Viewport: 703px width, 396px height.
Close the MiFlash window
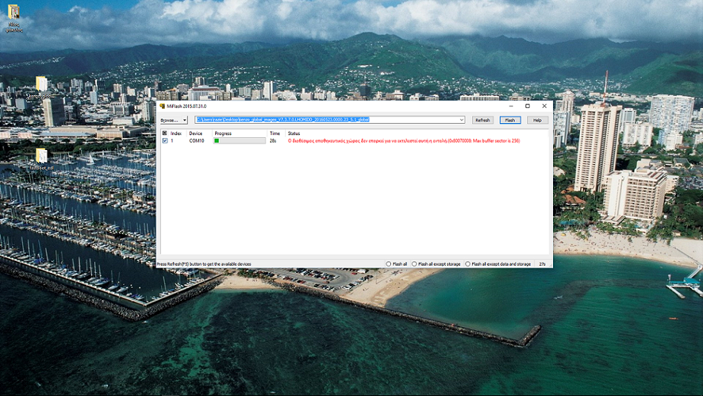click(544, 106)
